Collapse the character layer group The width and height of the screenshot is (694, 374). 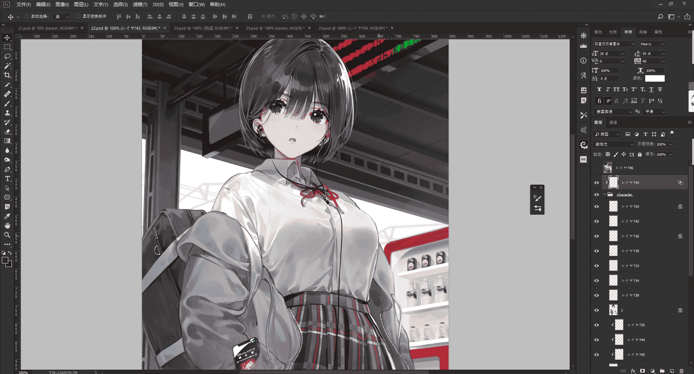click(605, 194)
